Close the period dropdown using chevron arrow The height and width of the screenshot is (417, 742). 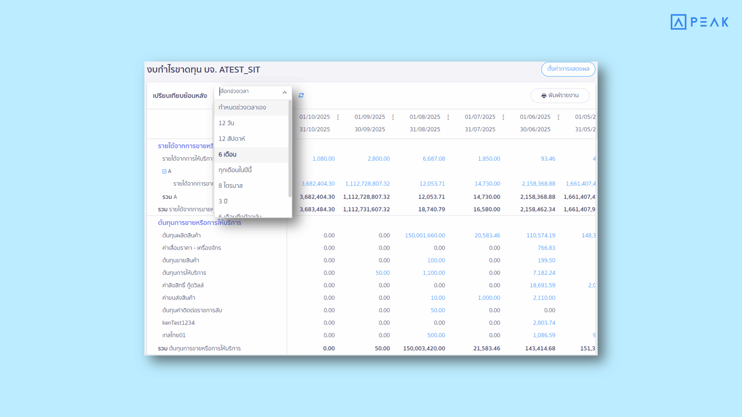pyautogui.click(x=284, y=92)
